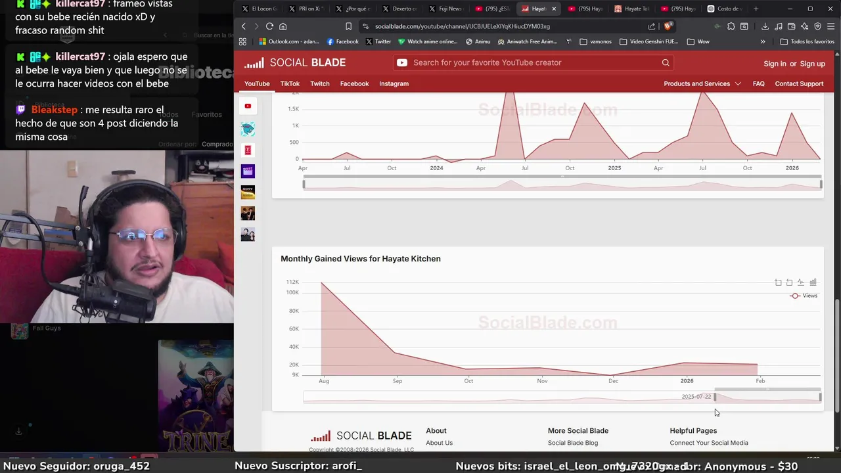Open the Video Genshin FUE bookmarks folder
841x473 pixels.
tap(648, 41)
